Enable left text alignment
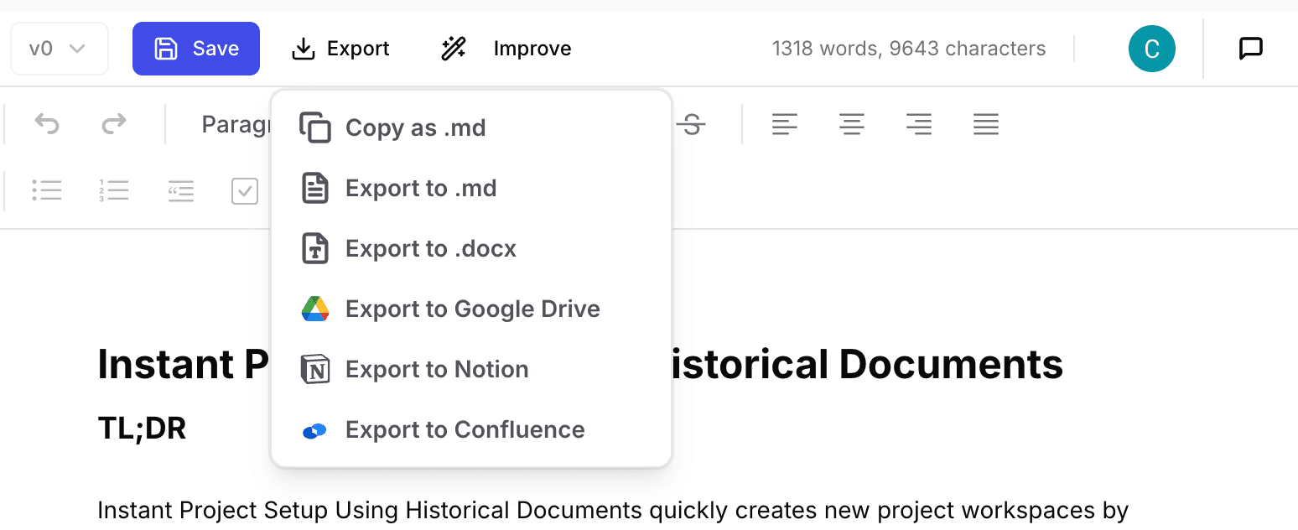Screen dimensions: 1298x530 click(785, 124)
